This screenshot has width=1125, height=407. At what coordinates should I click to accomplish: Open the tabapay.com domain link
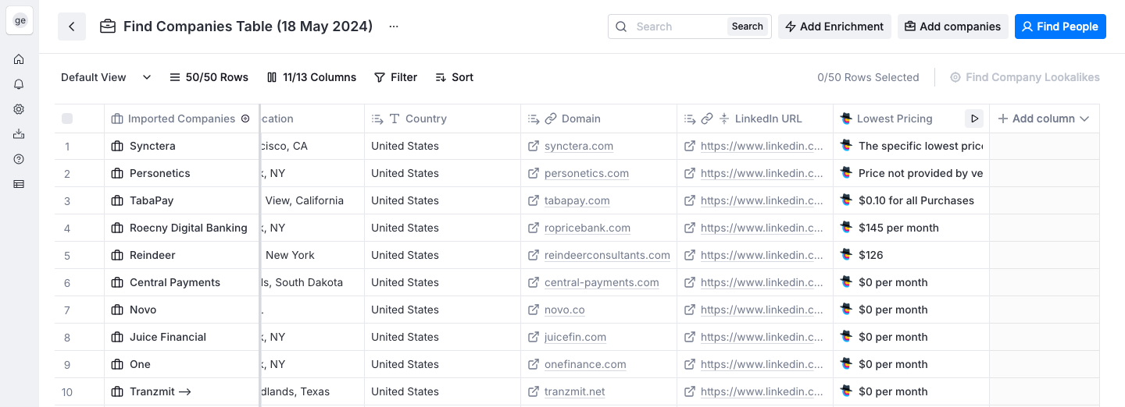(577, 200)
